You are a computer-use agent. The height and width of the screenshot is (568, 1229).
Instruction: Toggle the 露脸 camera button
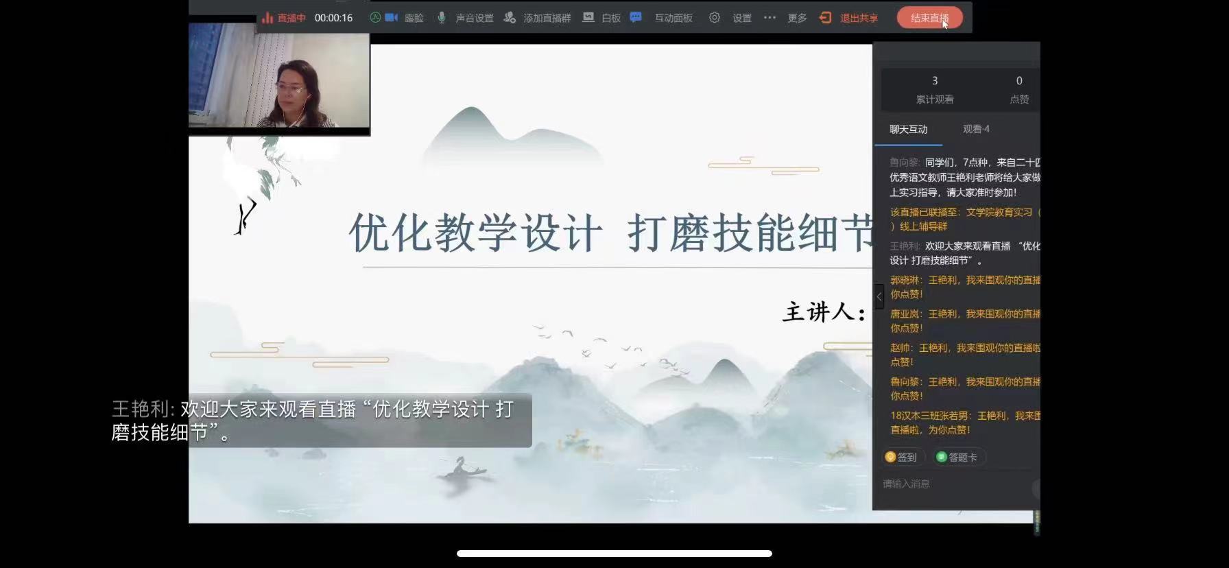(392, 18)
